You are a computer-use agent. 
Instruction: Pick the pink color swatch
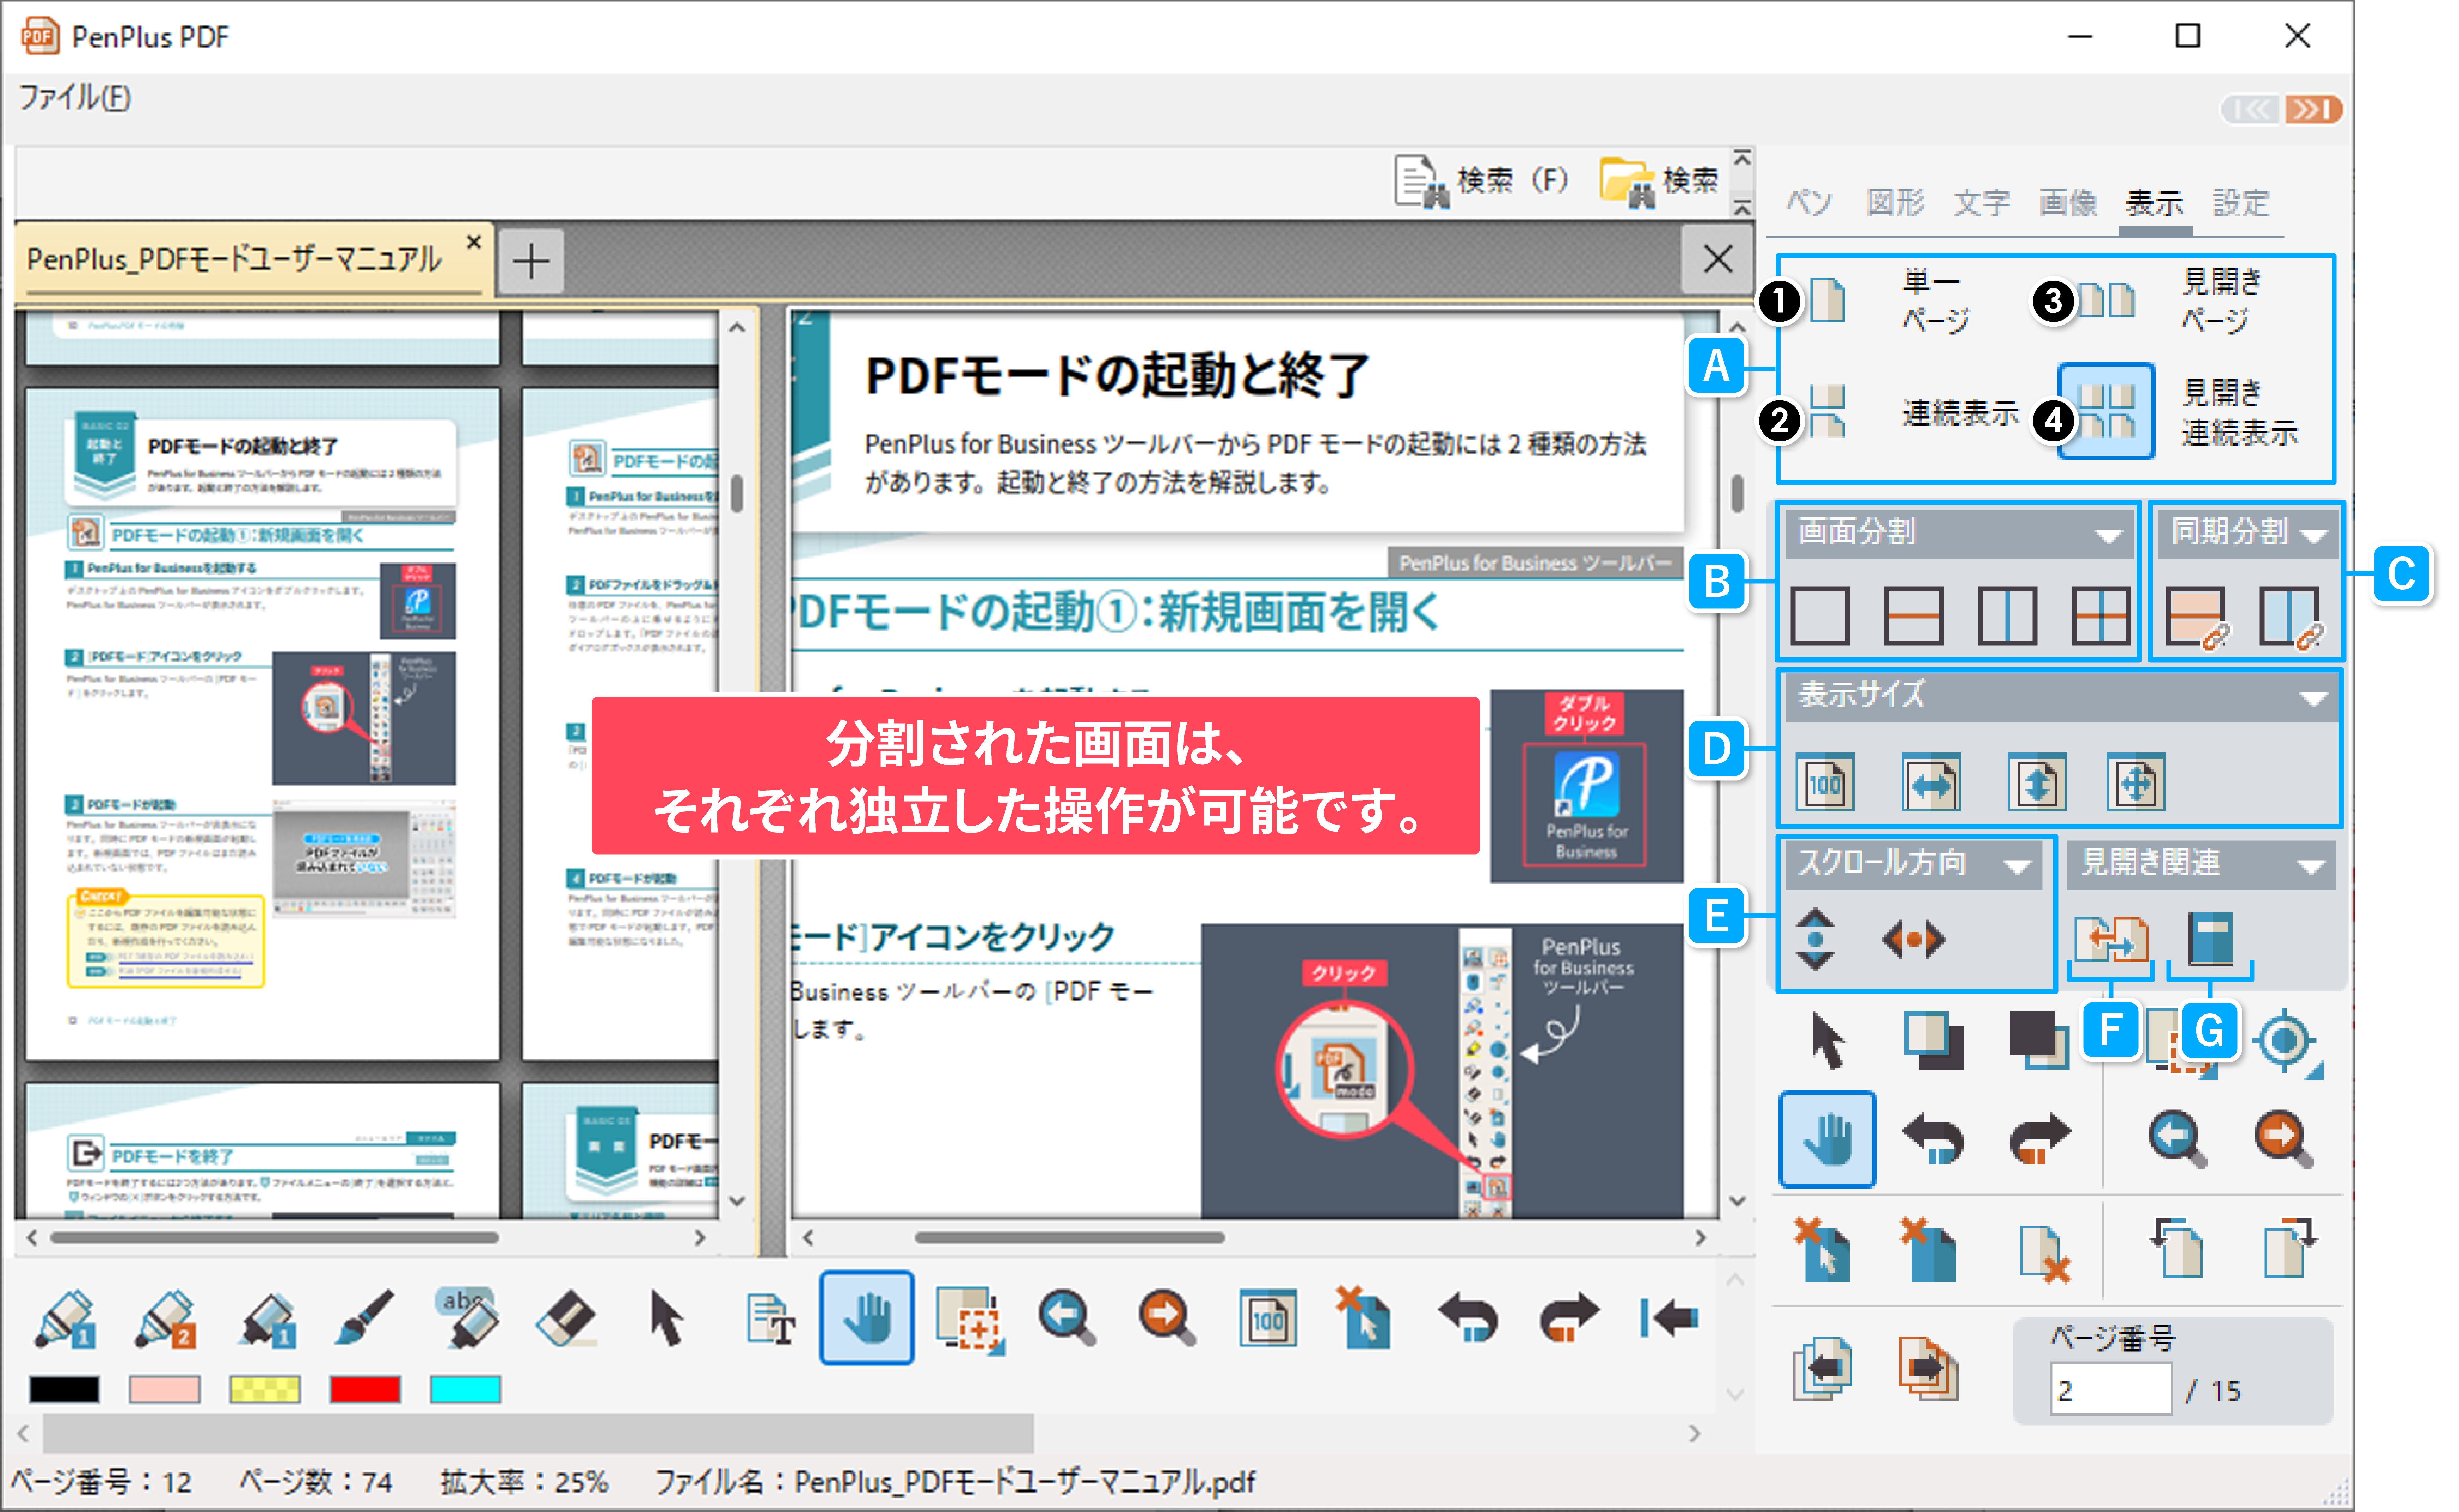165,1389
